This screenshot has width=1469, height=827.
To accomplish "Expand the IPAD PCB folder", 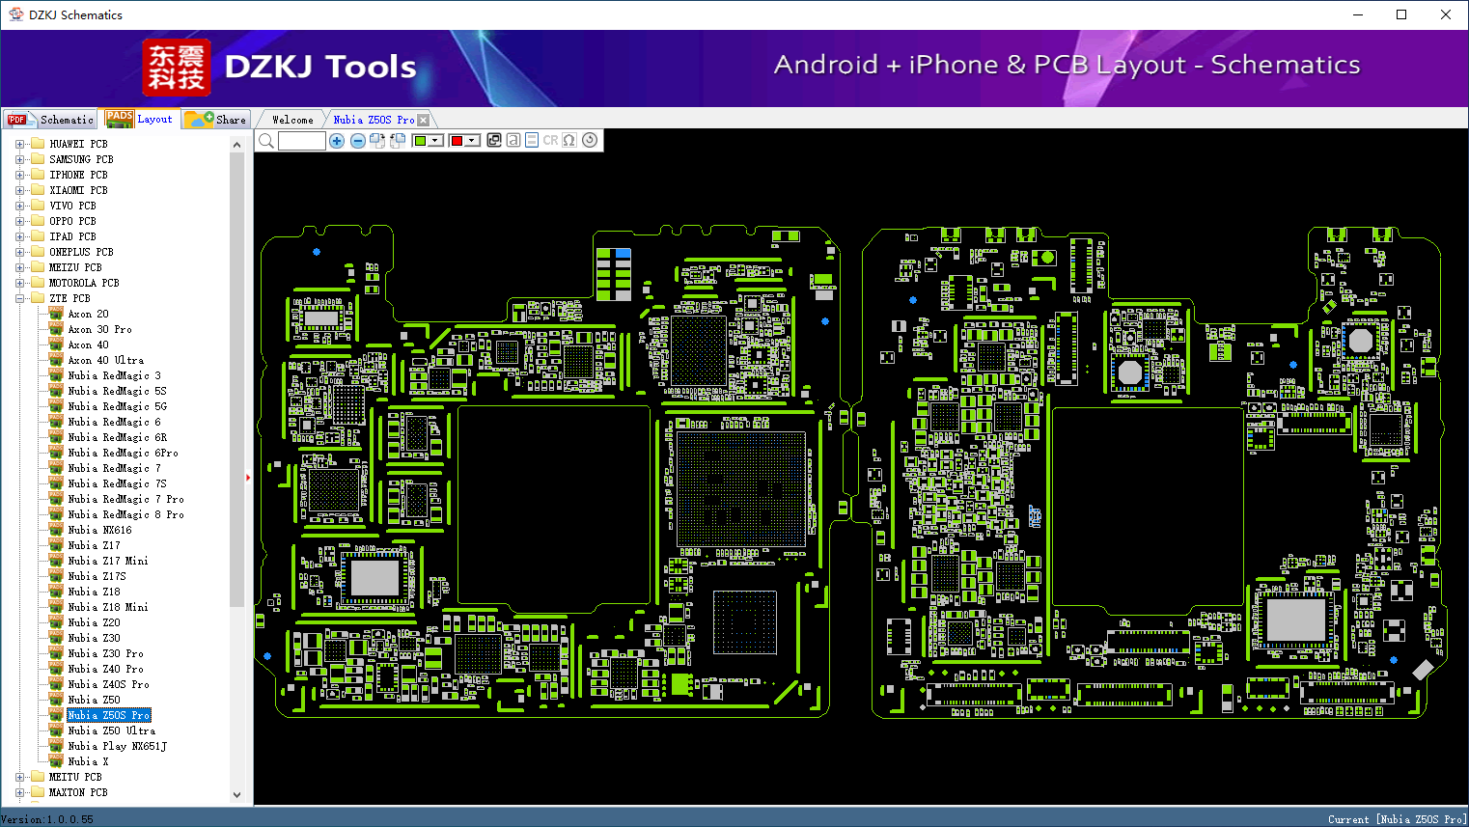I will (x=20, y=236).
